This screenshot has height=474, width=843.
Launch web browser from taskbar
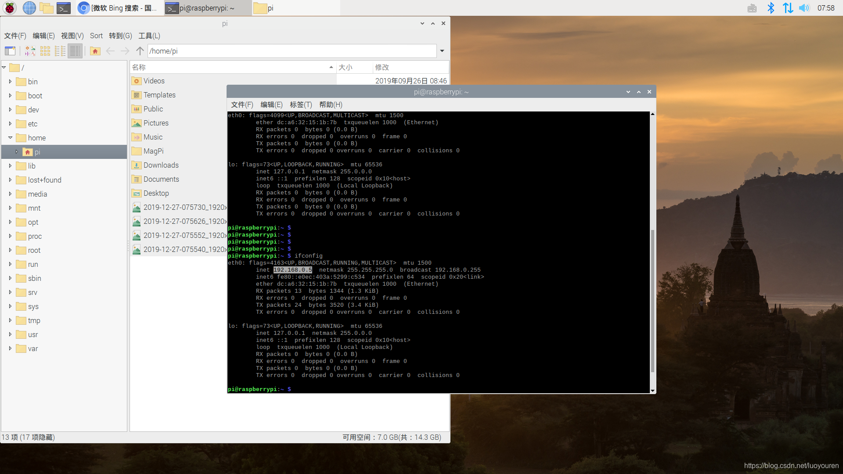[29, 8]
